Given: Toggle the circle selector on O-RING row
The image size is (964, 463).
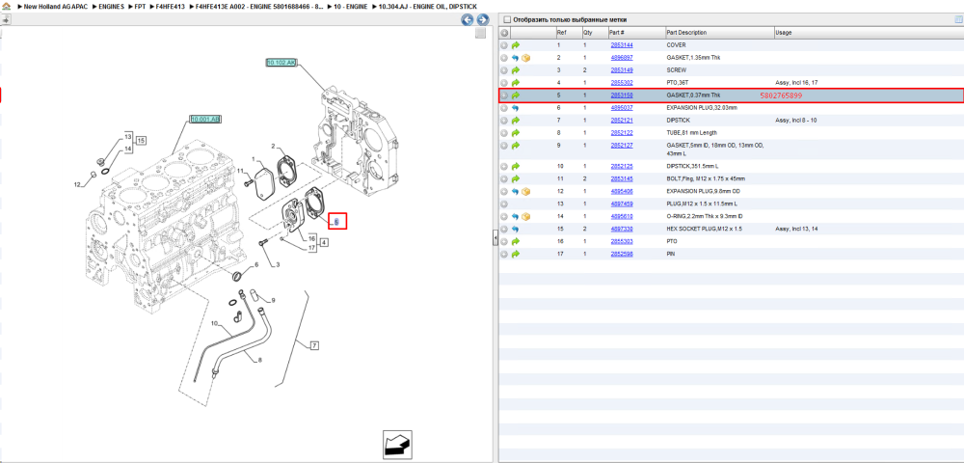Looking at the screenshot, I should 504,216.
